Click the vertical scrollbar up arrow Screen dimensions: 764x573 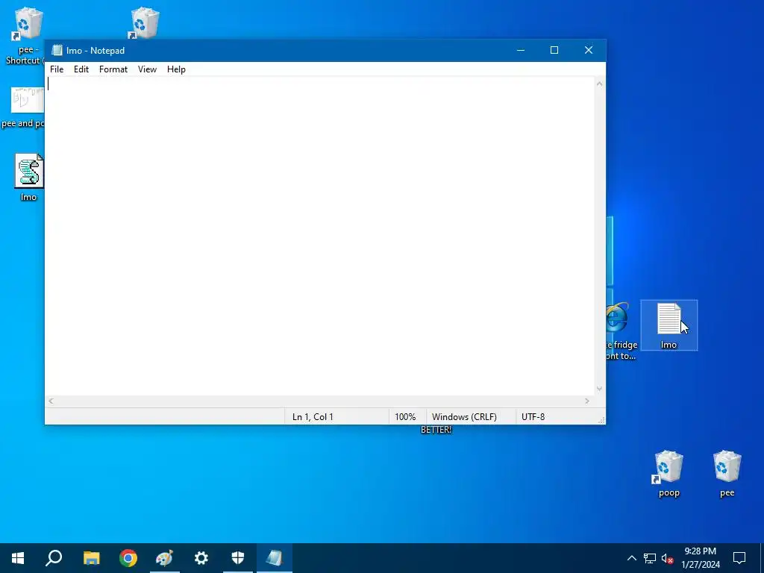599,84
